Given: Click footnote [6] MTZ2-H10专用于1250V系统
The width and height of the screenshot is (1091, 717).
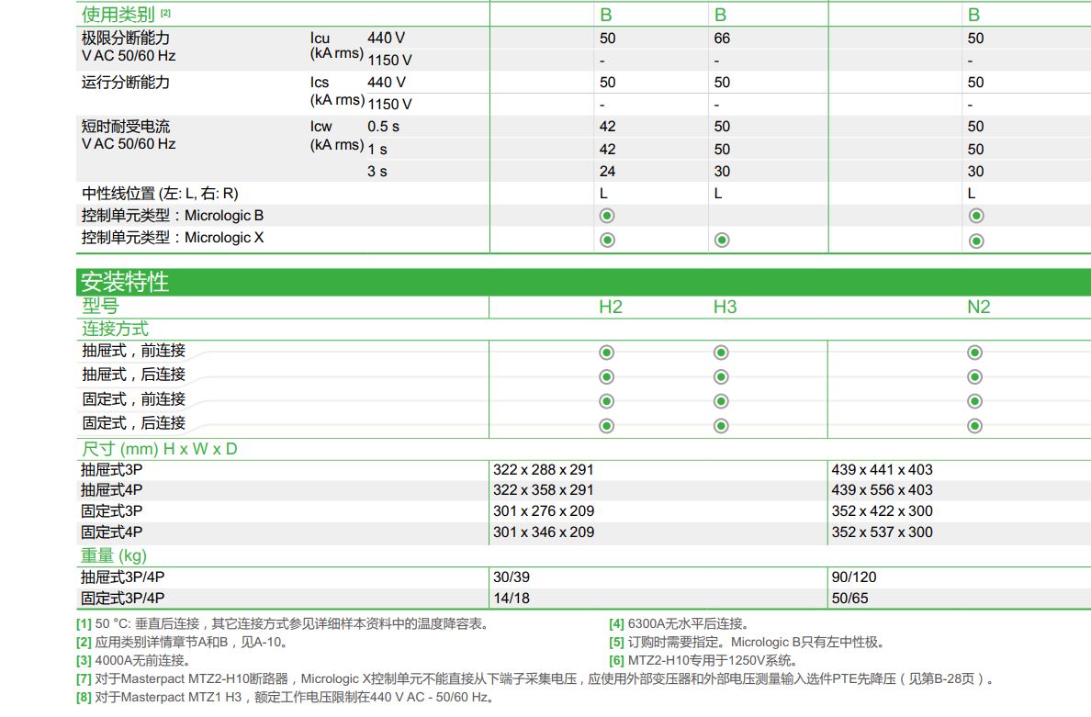Looking at the screenshot, I should click(x=703, y=660).
